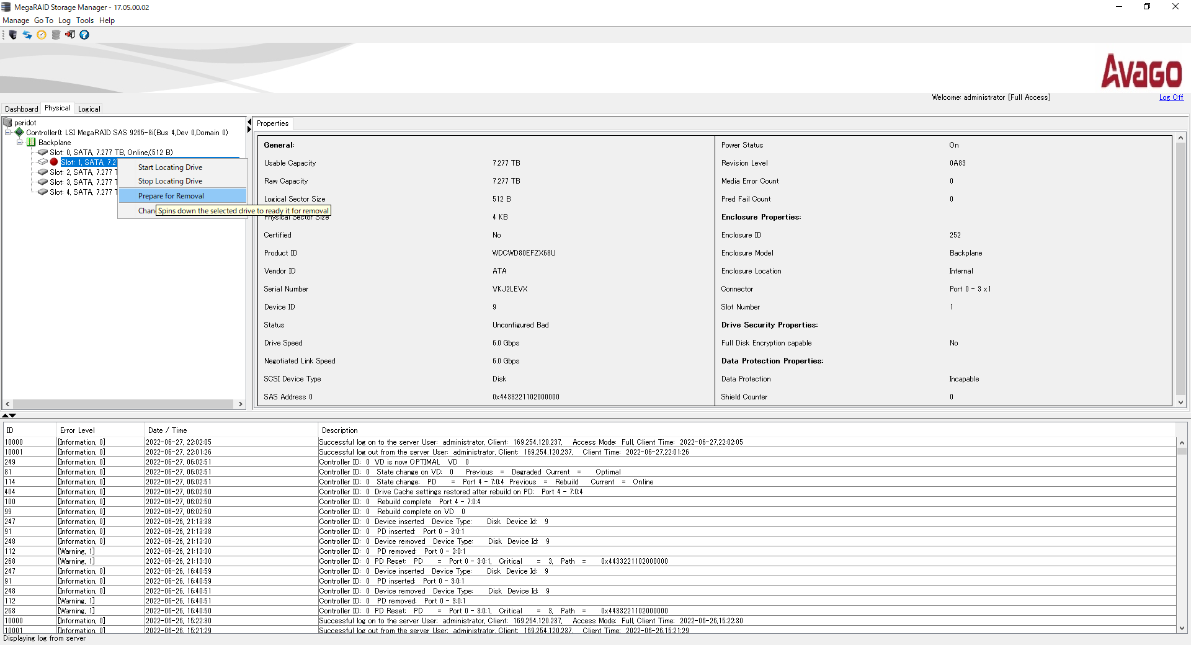Switch to the Logical tab
Screen dimensions: 1191x645
point(89,109)
